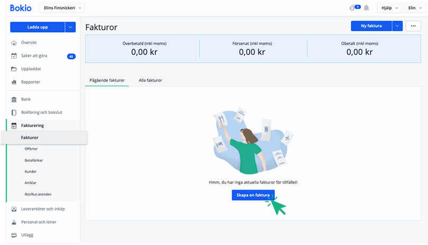428x245 pixels.
Task: Switch to the Alla fakturor tab
Action: coord(146,80)
